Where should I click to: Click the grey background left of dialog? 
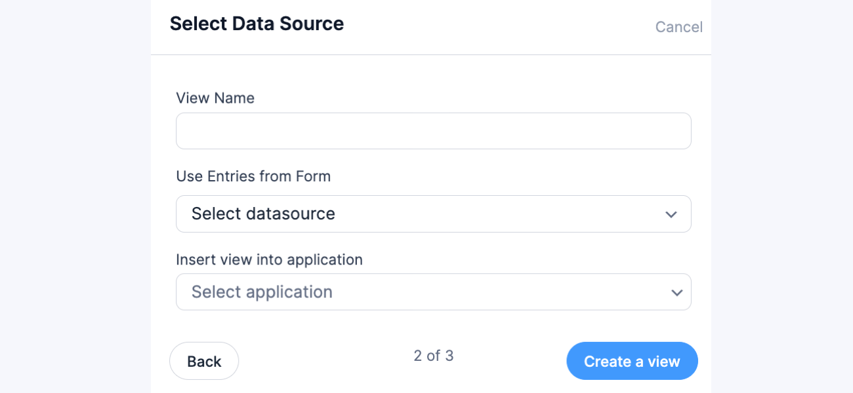coord(75,196)
